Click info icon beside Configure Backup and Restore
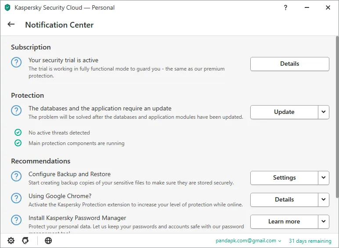 click(x=16, y=176)
